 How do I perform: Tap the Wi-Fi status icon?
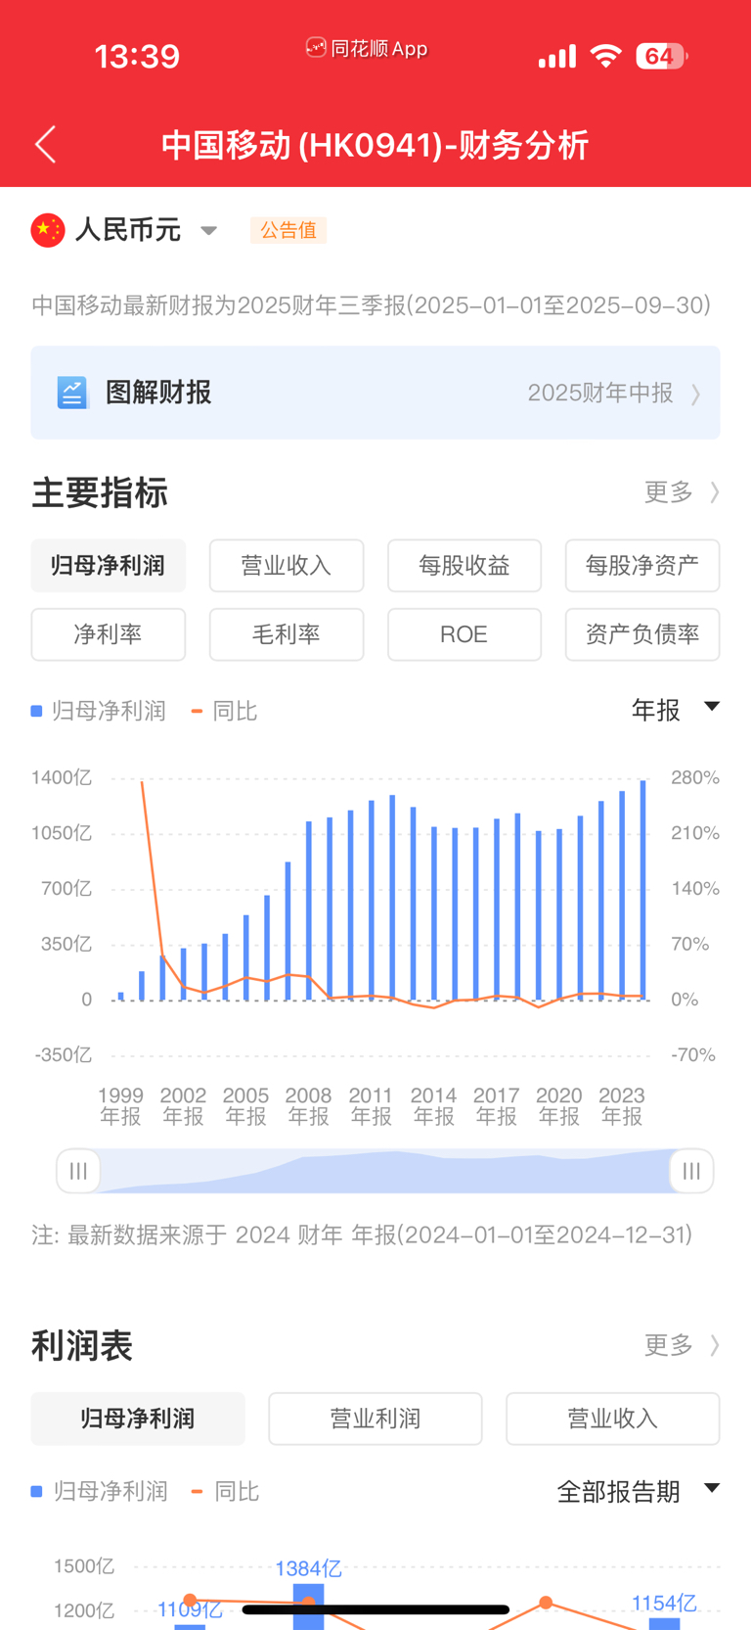tap(606, 56)
